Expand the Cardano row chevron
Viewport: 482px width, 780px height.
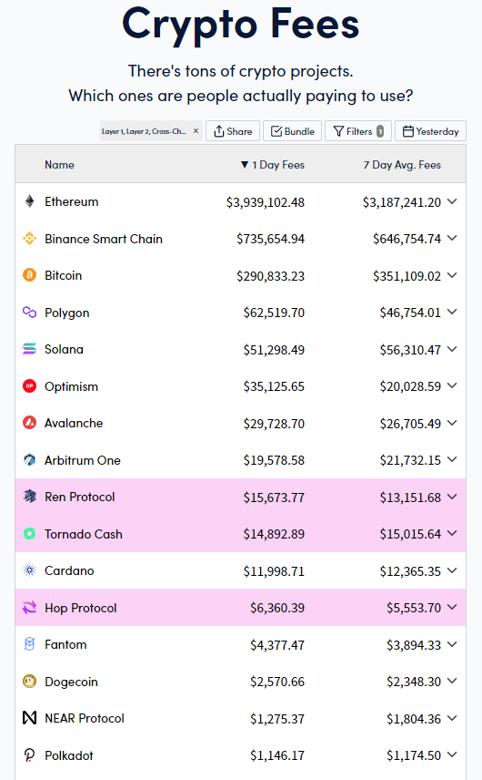coord(452,570)
